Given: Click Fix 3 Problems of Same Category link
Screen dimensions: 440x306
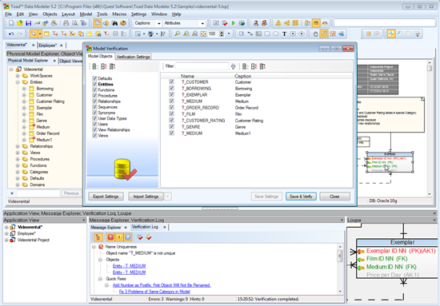Looking at the screenshot, I should point(154,292).
